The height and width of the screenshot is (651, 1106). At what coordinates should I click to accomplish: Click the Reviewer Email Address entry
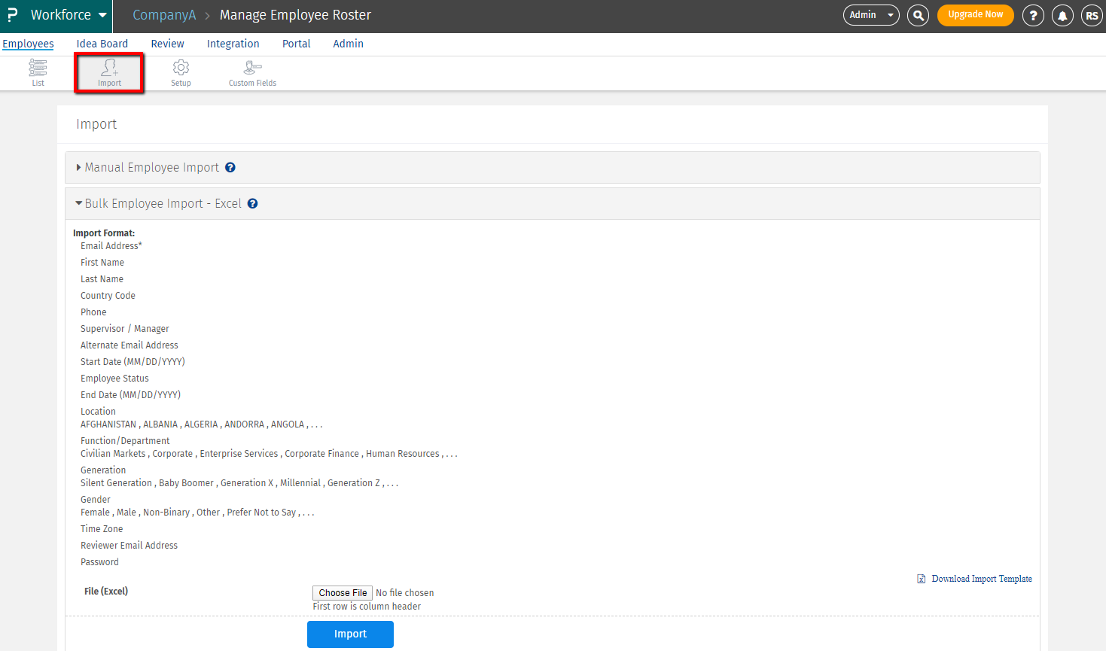coord(129,546)
